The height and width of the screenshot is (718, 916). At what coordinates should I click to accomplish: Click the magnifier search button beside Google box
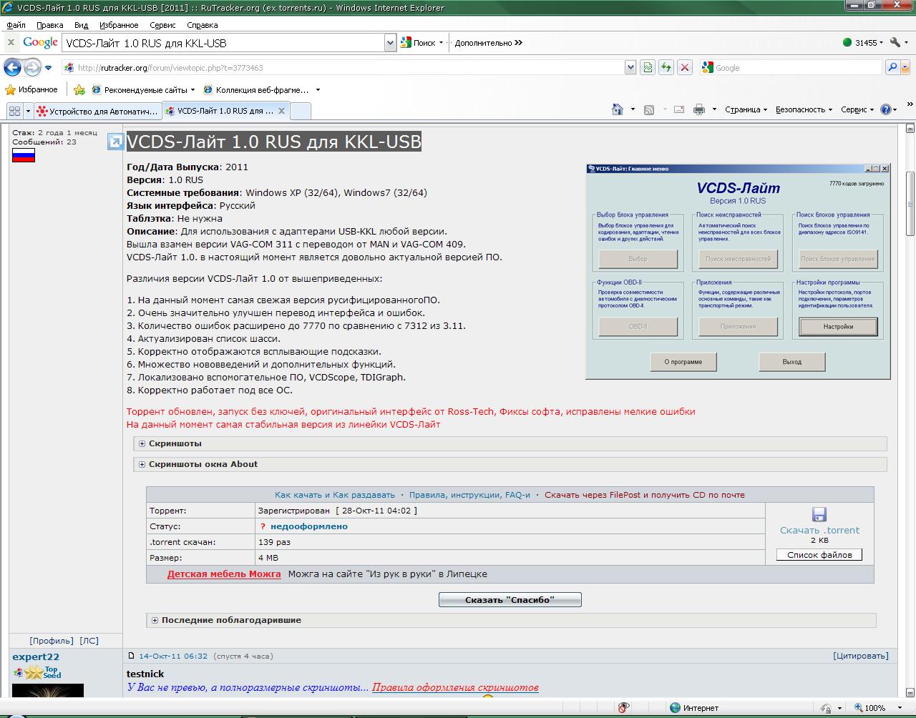pyautogui.click(x=892, y=67)
